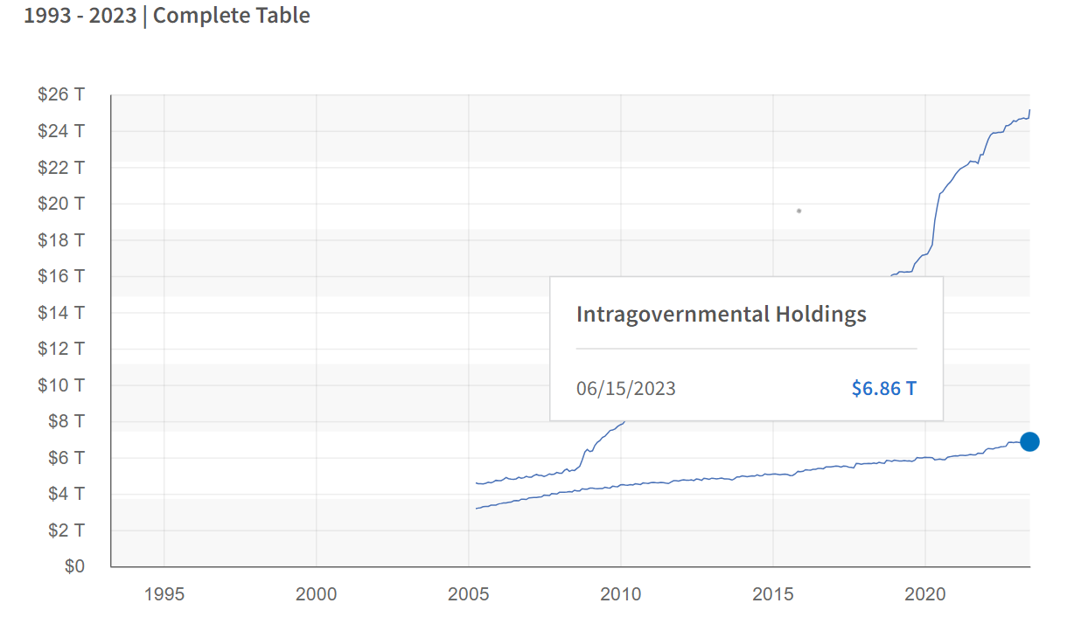Click the '1993 - 2023' date range text
The height and width of the screenshot is (617, 1074).
[x=80, y=15]
